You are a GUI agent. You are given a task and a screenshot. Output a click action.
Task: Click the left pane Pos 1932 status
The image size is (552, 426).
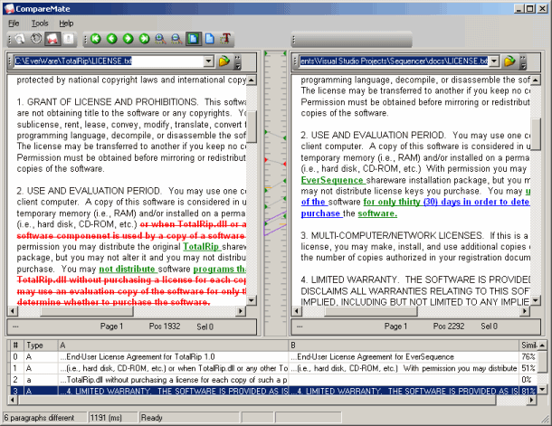point(165,327)
